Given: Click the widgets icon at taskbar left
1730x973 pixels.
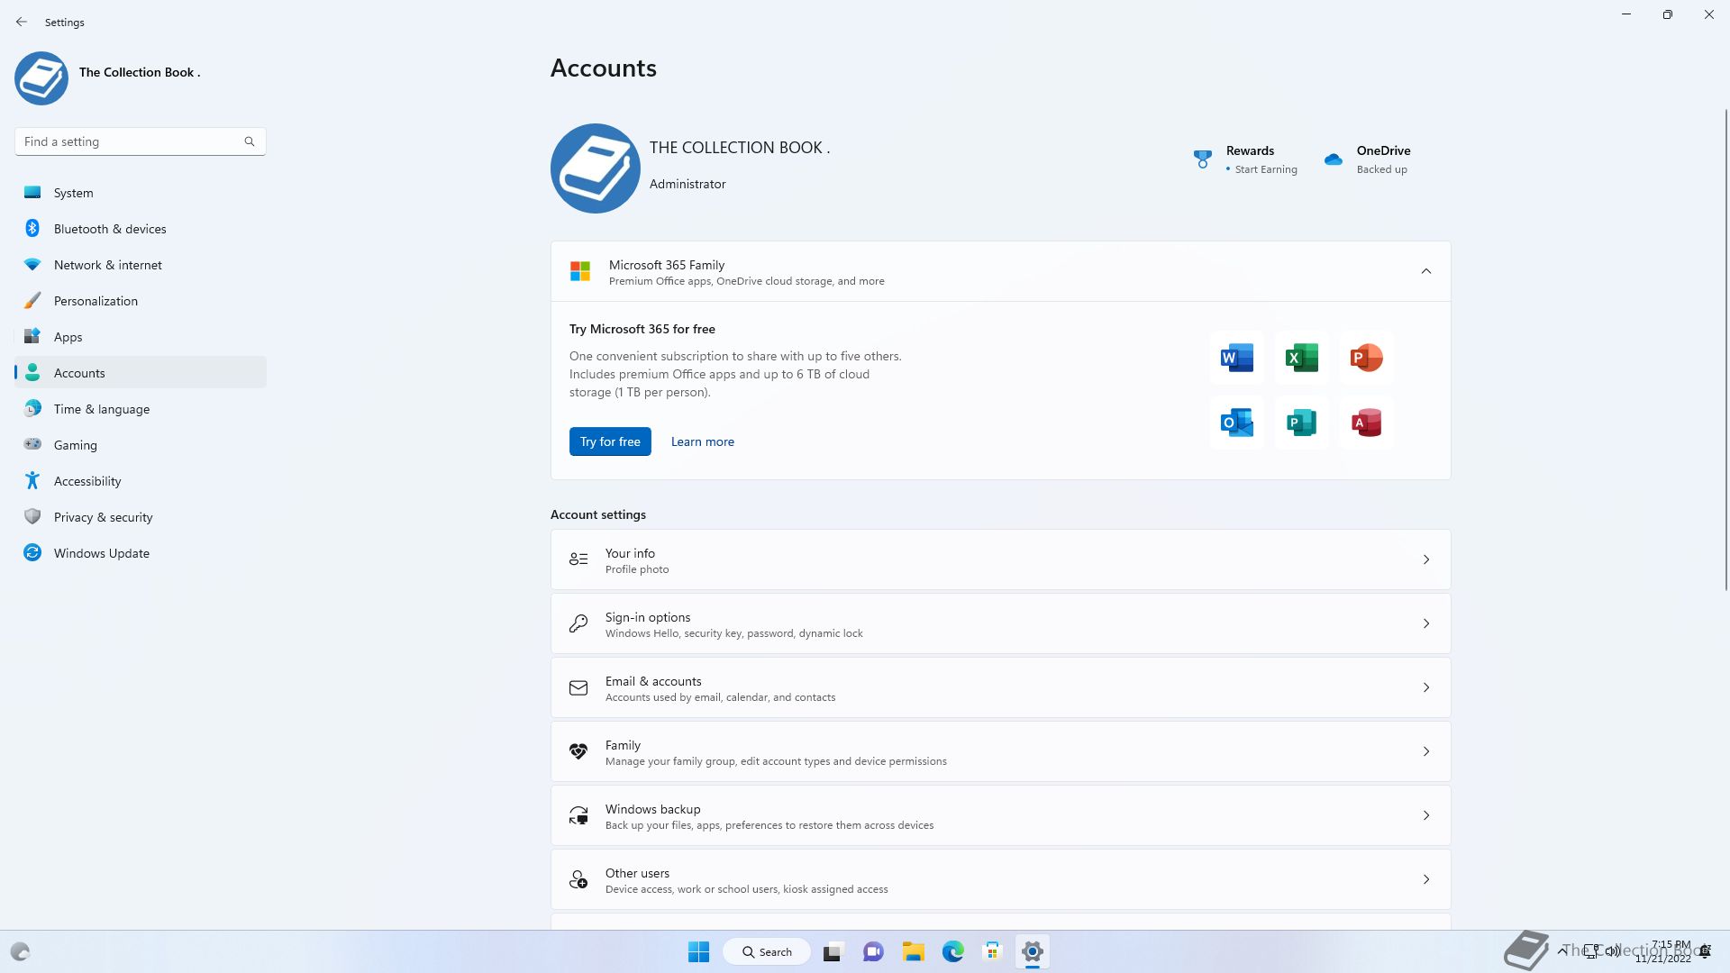Looking at the screenshot, I should click(20, 951).
